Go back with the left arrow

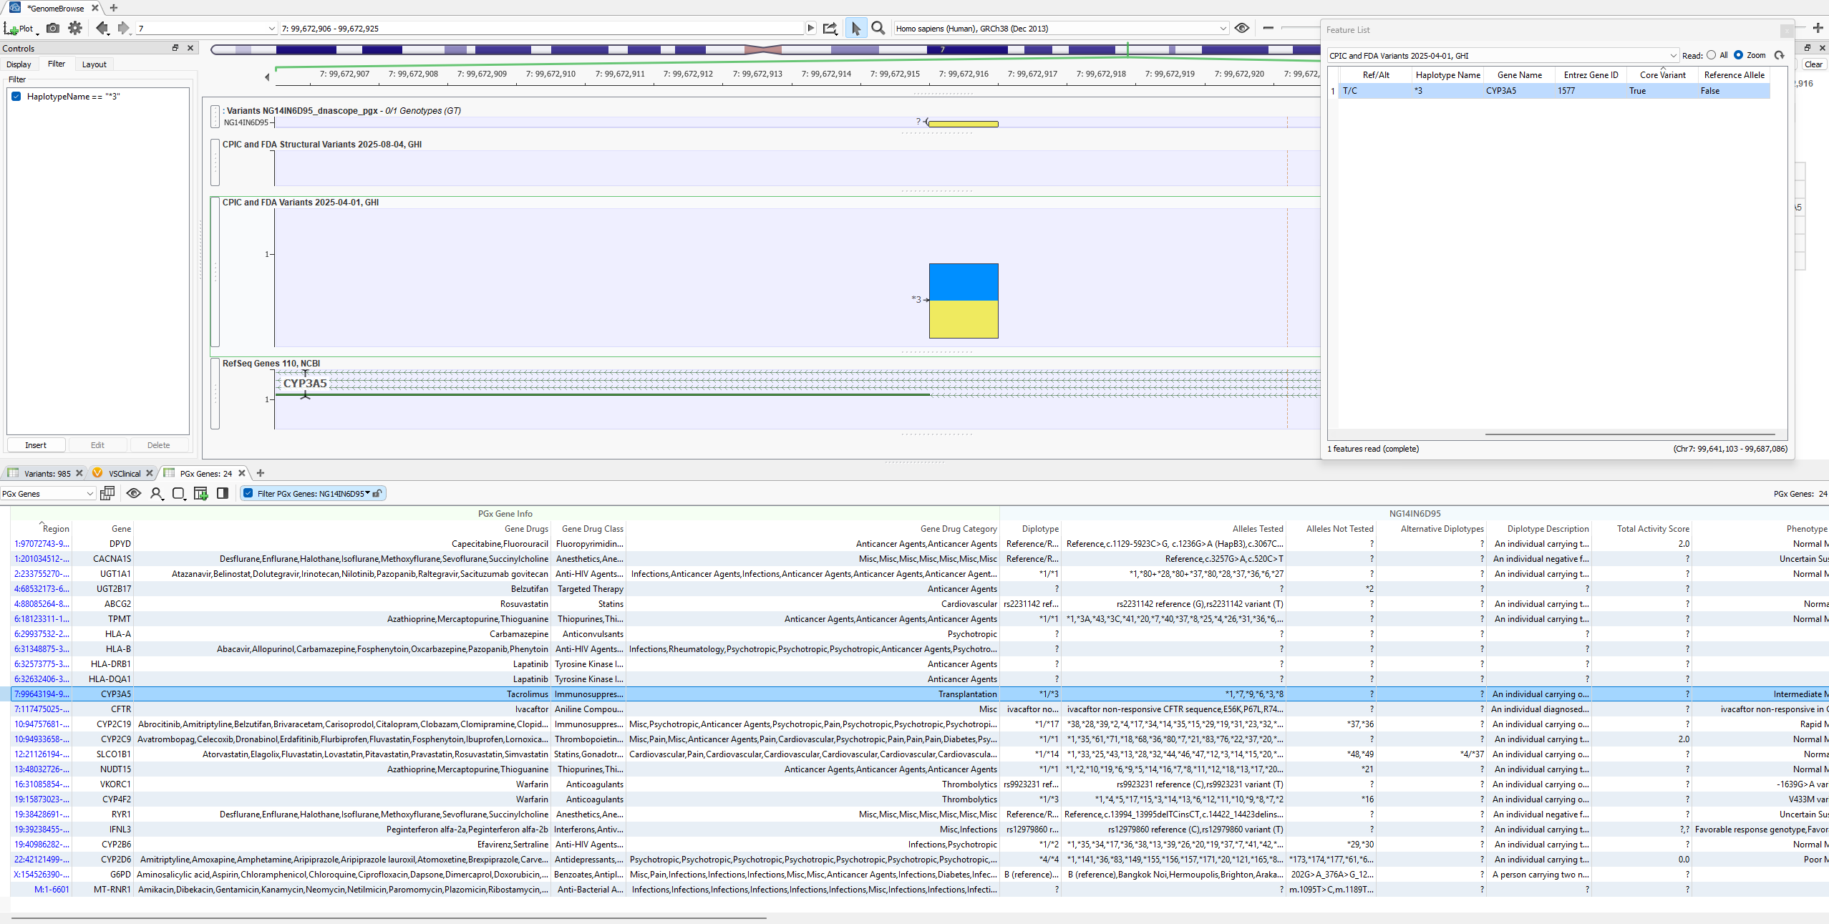(x=102, y=28)
